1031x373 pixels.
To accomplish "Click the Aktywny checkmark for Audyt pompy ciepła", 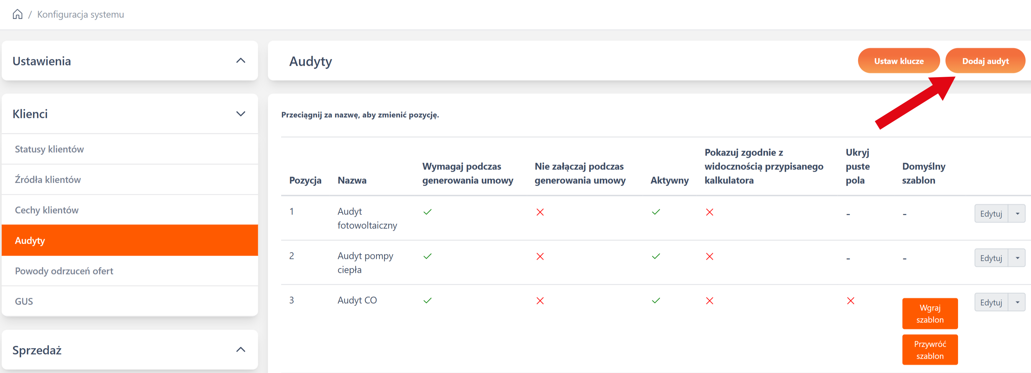I will (656, 256).
